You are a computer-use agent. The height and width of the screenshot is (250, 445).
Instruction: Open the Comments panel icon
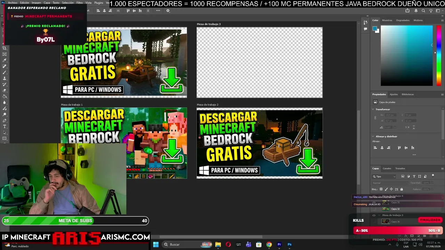[365, 29]
